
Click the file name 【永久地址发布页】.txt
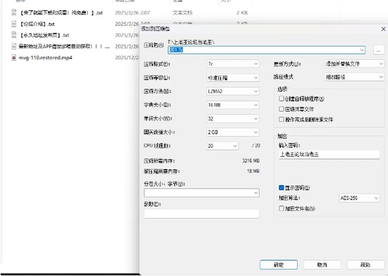44,35
